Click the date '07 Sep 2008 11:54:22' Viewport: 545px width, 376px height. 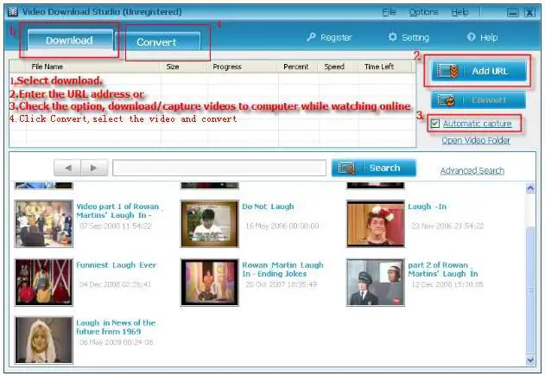(x=116, y=226)
